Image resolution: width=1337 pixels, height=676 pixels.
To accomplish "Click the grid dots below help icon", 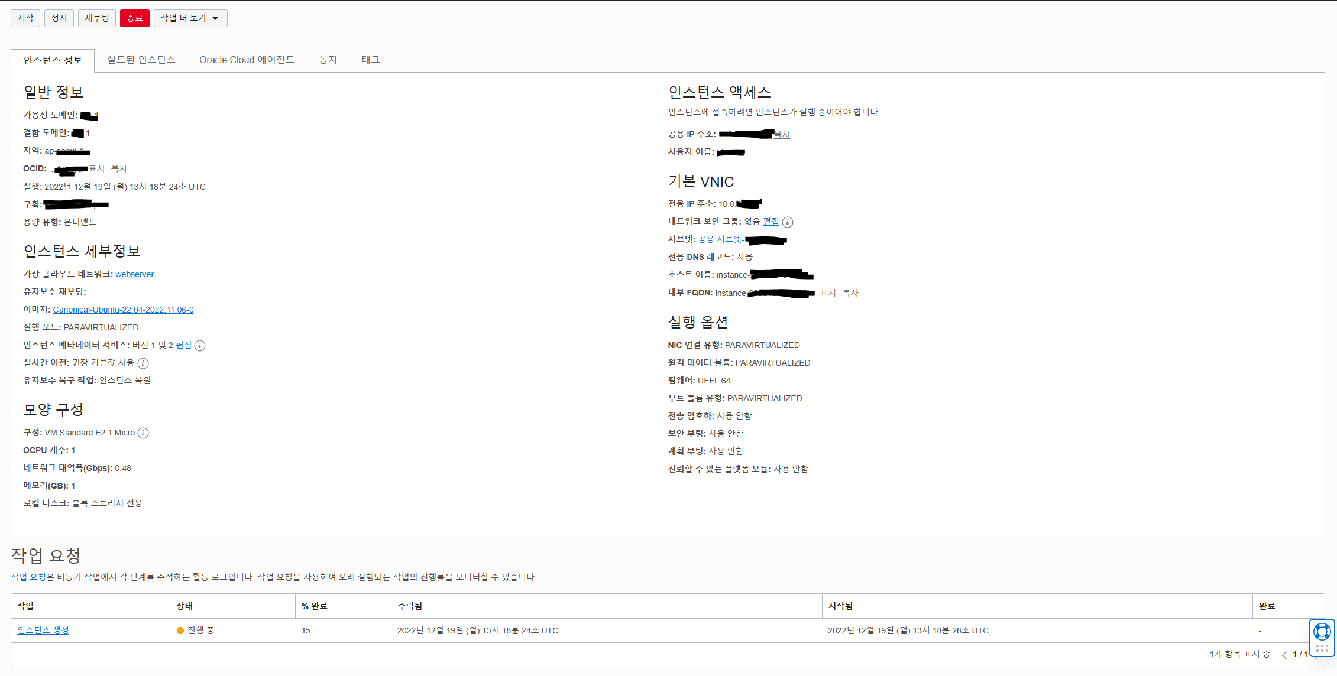I will coord(1322,648).
